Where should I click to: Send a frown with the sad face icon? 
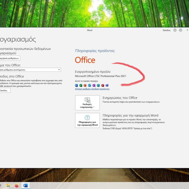(x=181, y=30)
